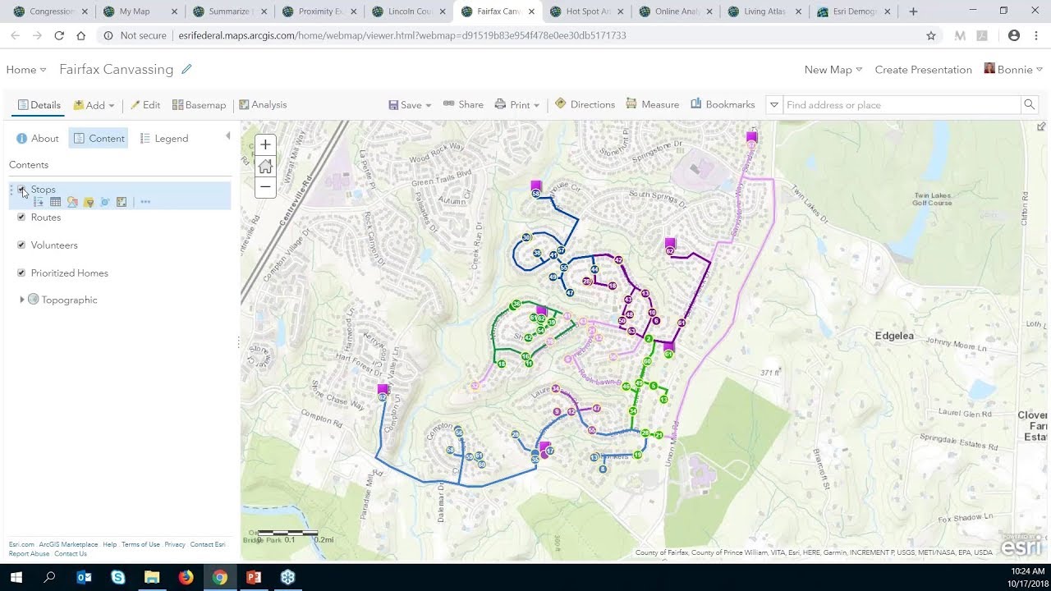The height and width of the screenshot is (591, 1051).
Task: Open the Home dropdown menu
Action: pos(26,70)
